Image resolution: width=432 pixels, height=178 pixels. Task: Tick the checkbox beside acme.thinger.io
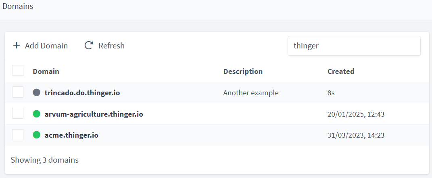18,135
